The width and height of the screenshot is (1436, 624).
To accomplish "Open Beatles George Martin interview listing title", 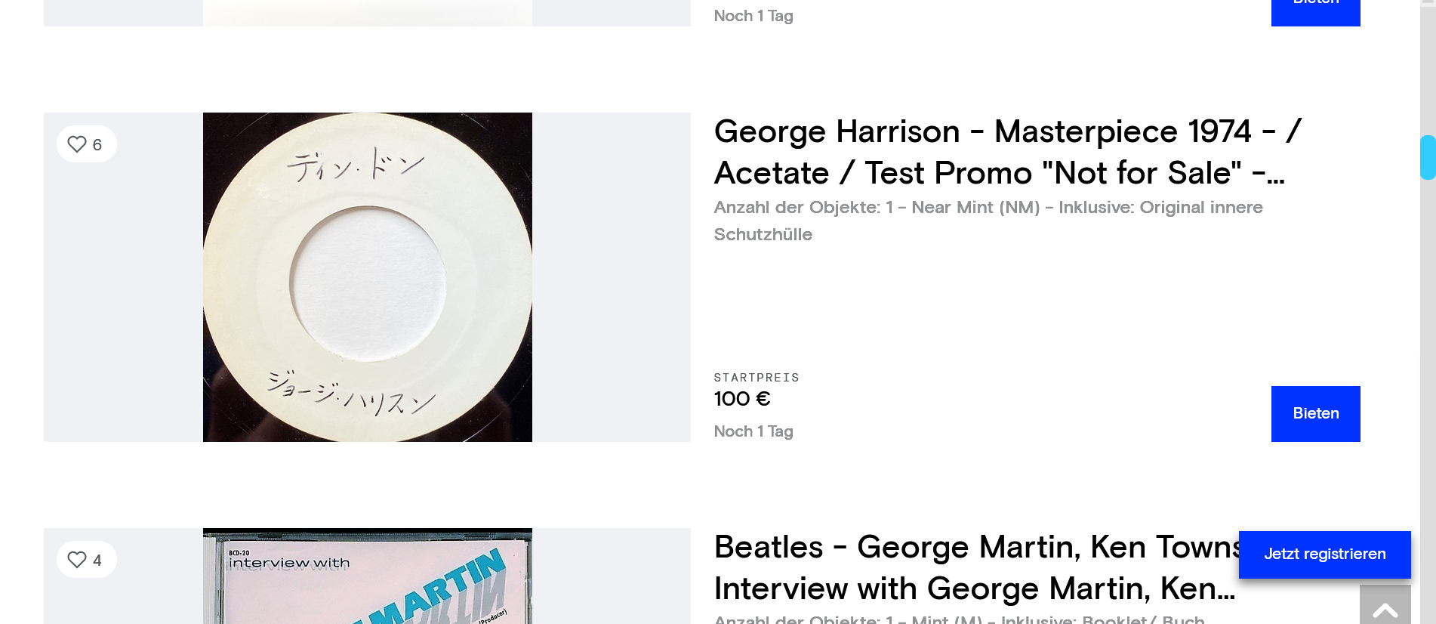I will (x=974, y=567).
